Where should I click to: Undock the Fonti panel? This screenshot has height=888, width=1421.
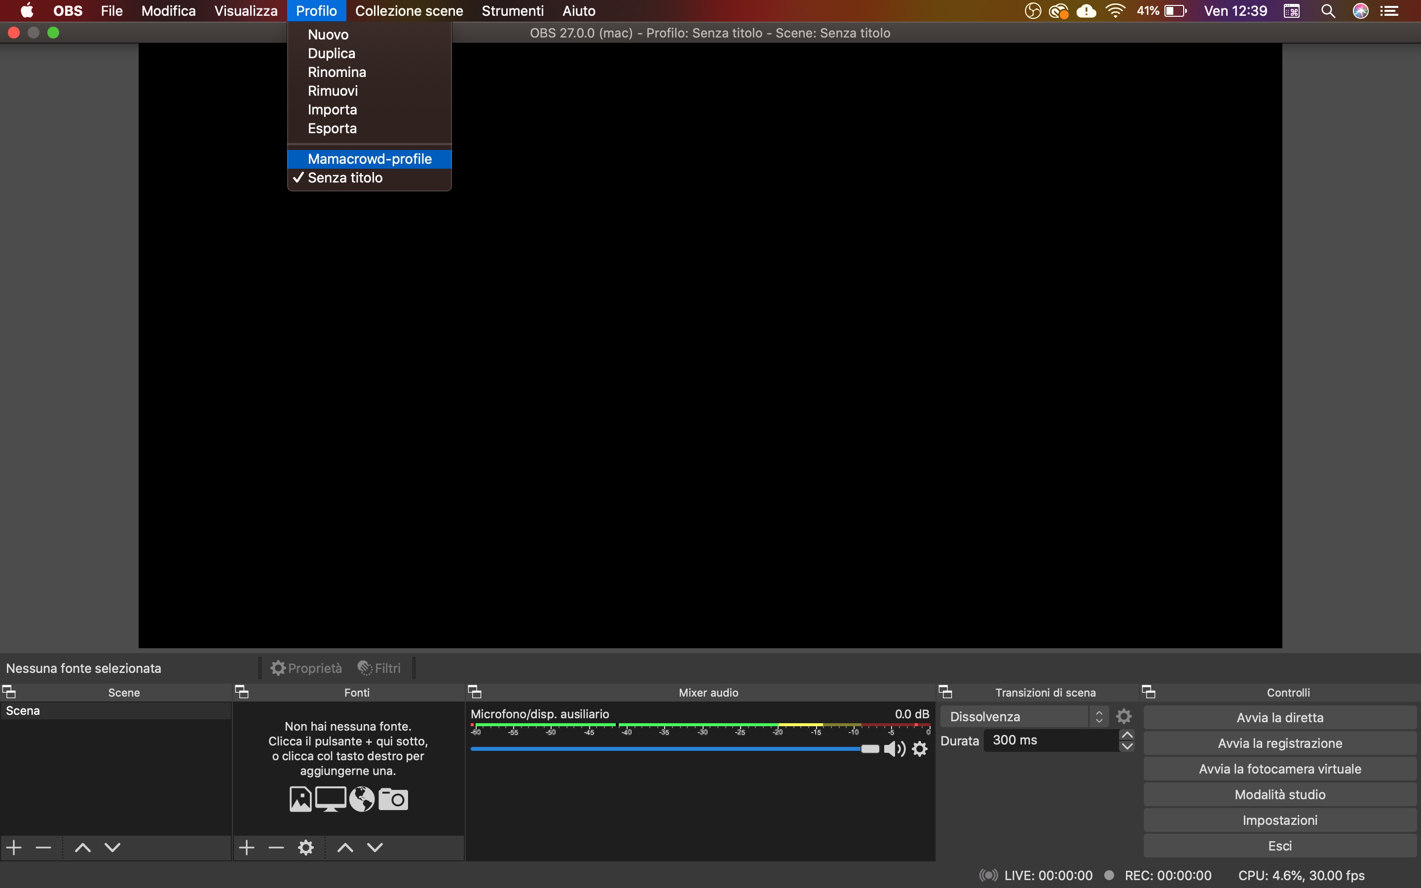tap(242, 692)
